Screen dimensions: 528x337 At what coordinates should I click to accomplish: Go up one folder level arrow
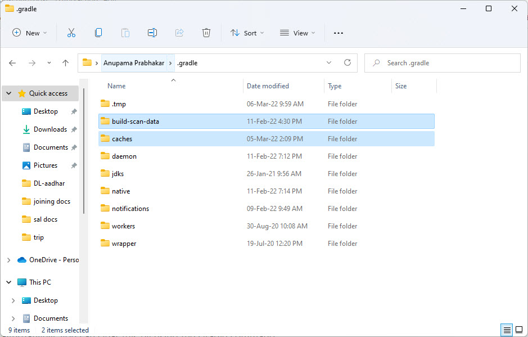(x=65, y=63)
